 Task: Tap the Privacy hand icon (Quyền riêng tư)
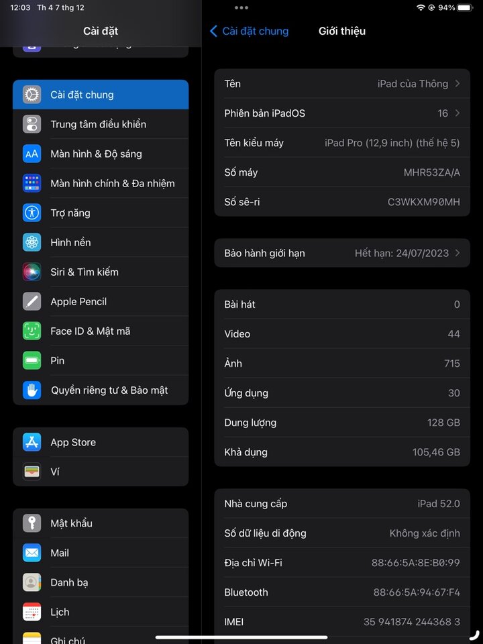point(32,390)
